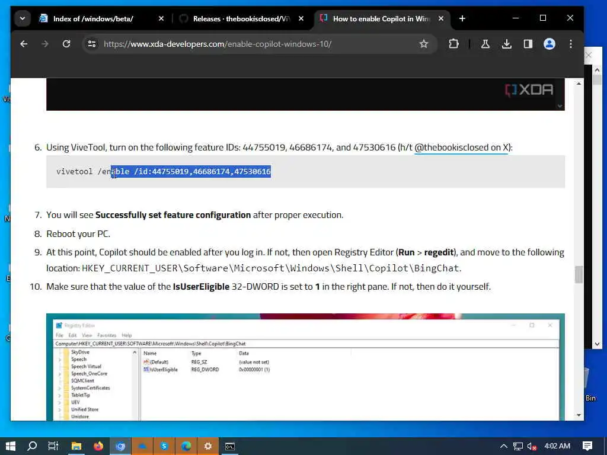The width and height of the screenshot is (607, 455).
Task: View site information icon in address bar
Action: coord(92,44)
